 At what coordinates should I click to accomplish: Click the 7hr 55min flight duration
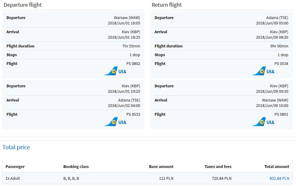(x=131, y=46)
